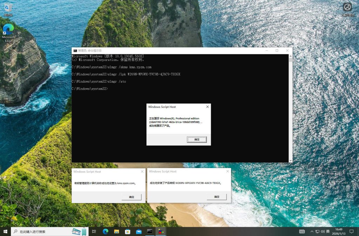Click the Windows Script Host taskbar icon
359x236 pixels.
[161, 231]
